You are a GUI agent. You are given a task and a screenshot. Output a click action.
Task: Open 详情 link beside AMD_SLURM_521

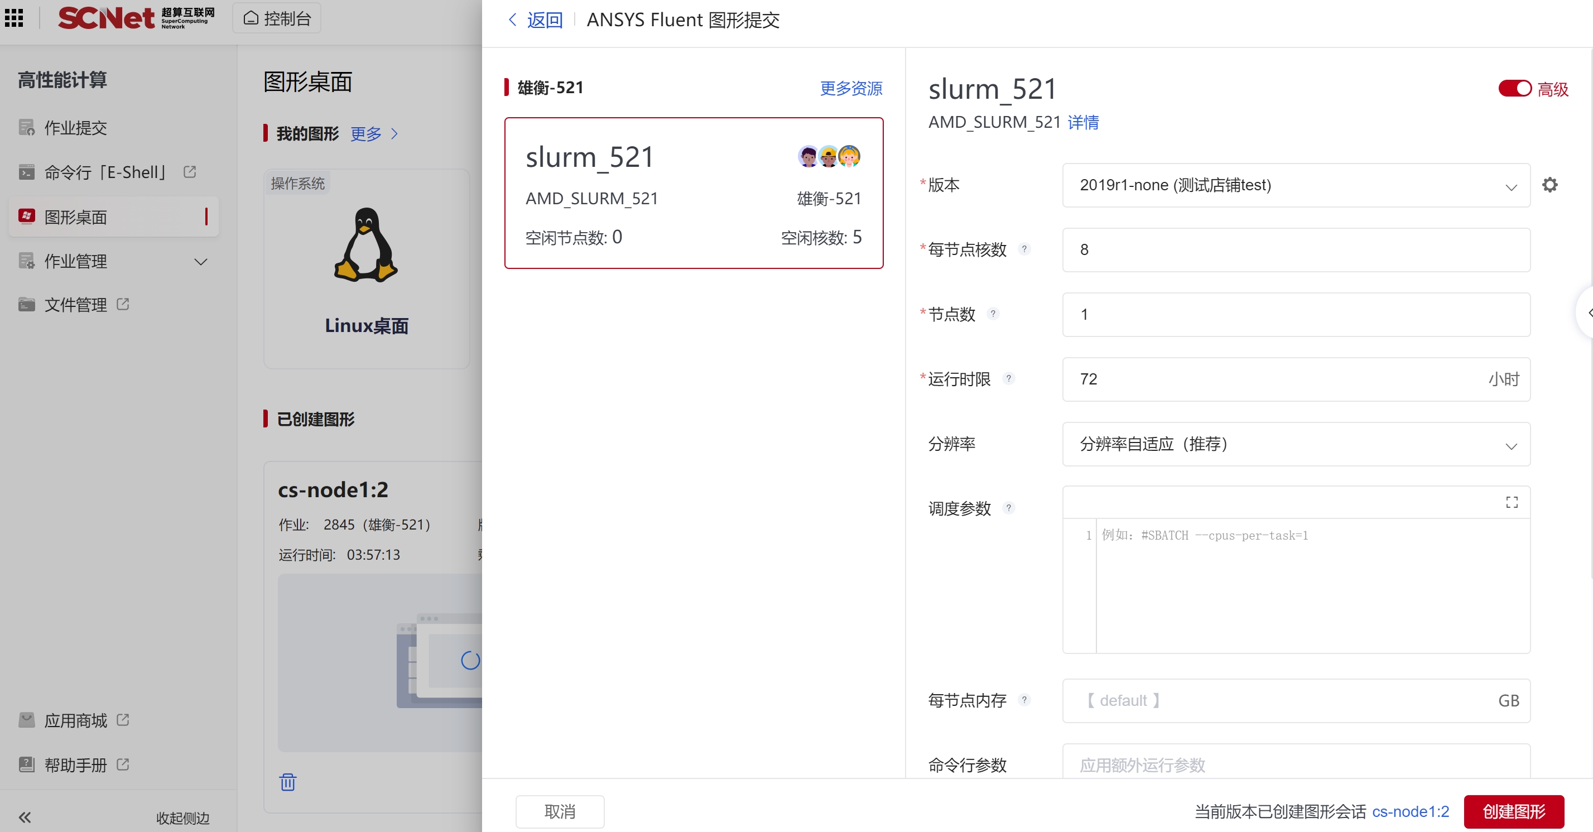[1084, 122]
